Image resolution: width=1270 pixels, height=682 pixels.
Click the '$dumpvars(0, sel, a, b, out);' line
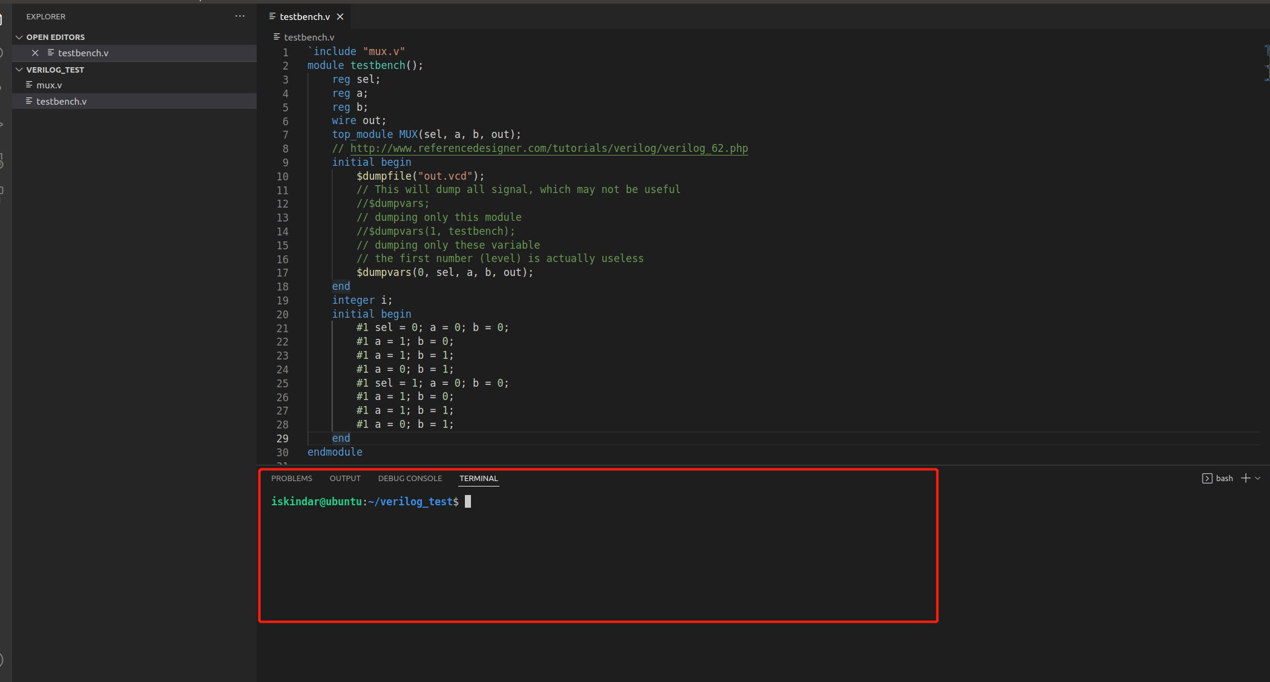pos(445,272)
